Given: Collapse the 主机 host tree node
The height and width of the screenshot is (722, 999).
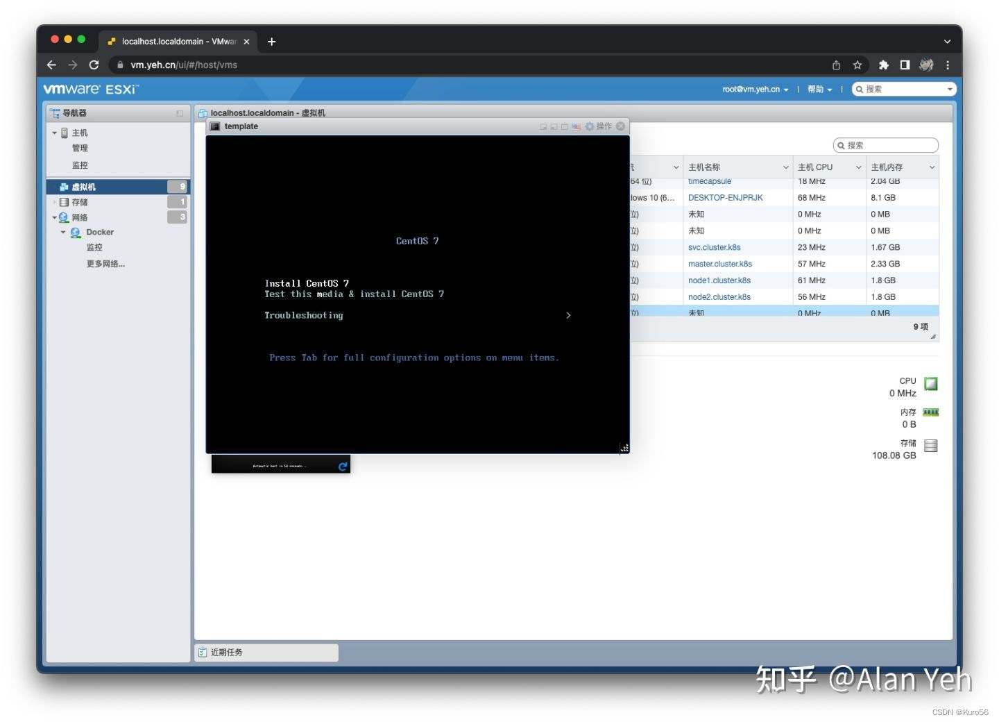Looking at the screenshot, I should (x=55, y=133).
